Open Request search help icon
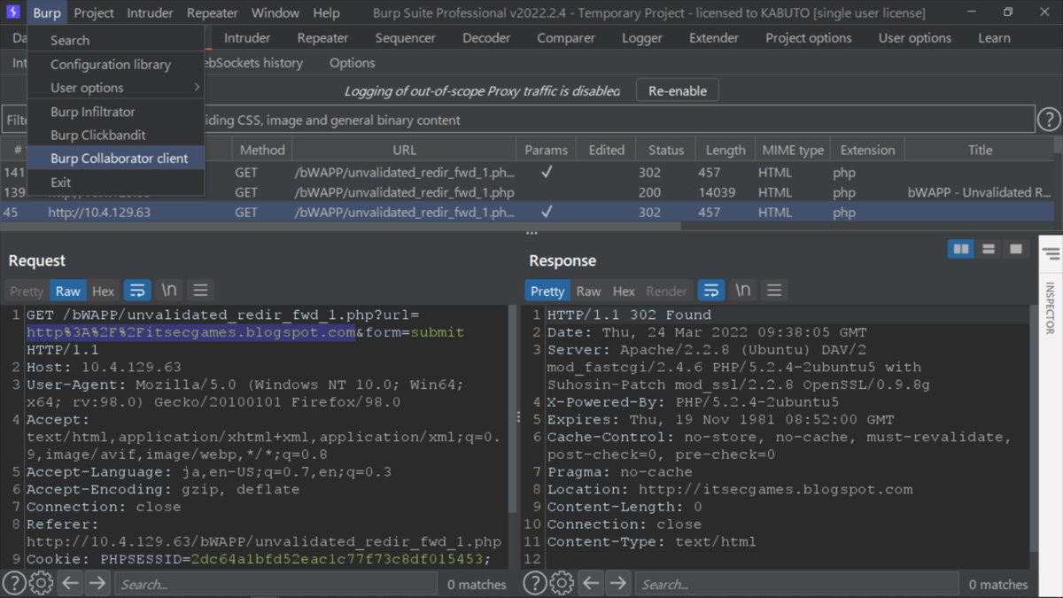 14,583
